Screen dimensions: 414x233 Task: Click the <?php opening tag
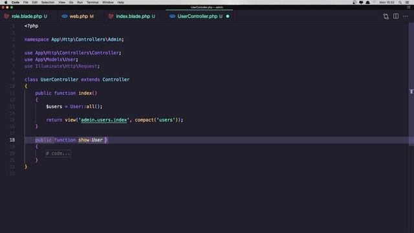(x=31, y=26)
